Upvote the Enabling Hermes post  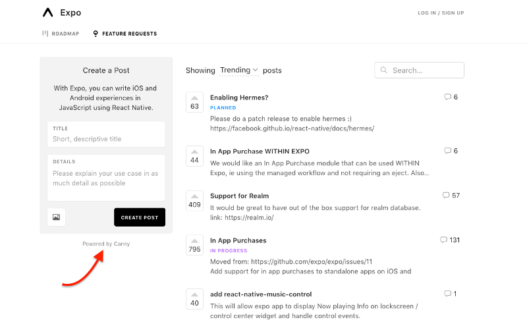[194, 97]
